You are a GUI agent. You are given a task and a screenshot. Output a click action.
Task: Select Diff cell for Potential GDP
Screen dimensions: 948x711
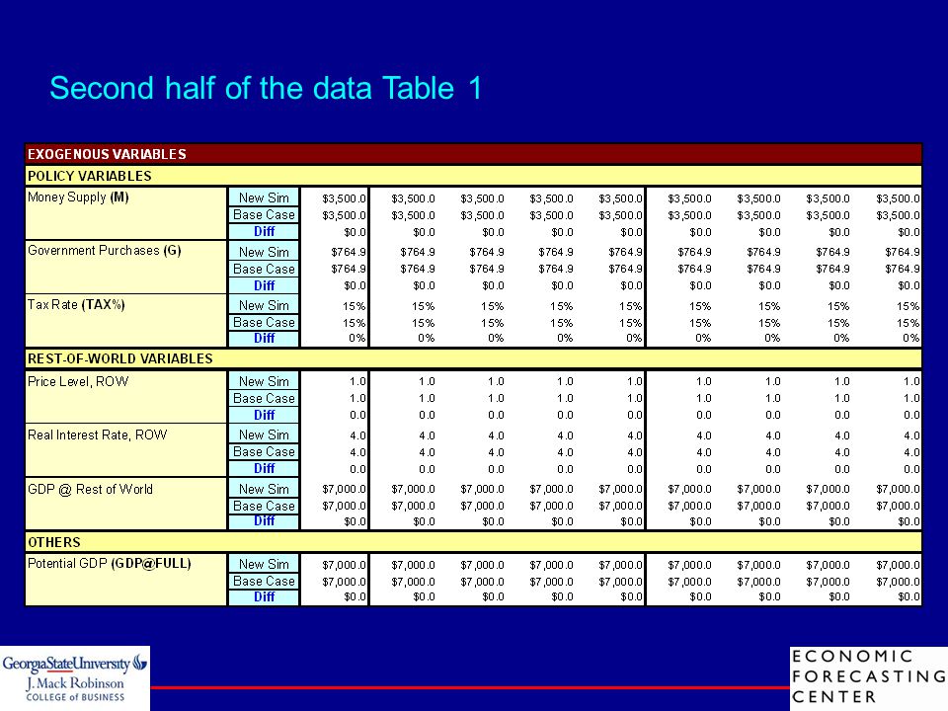pyautogui.click(x=264, y=596)
